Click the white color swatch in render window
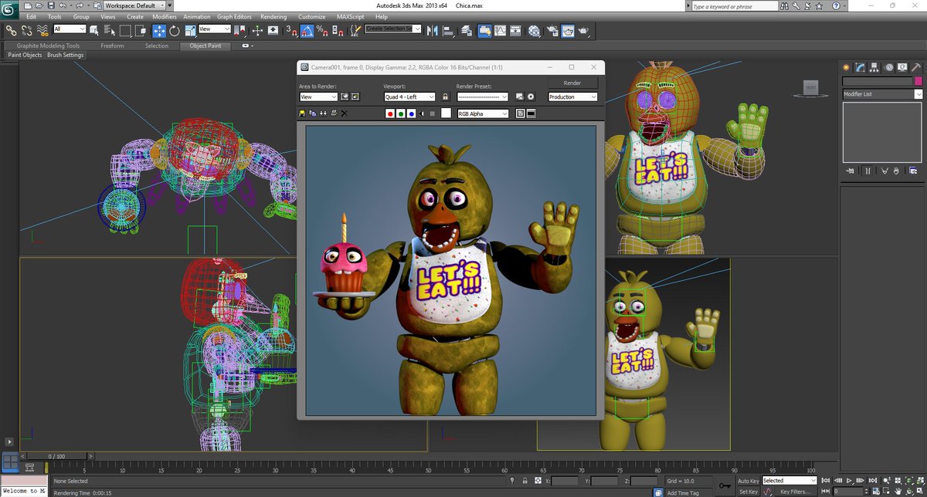927x497 pixels. [x=446, y=113]
